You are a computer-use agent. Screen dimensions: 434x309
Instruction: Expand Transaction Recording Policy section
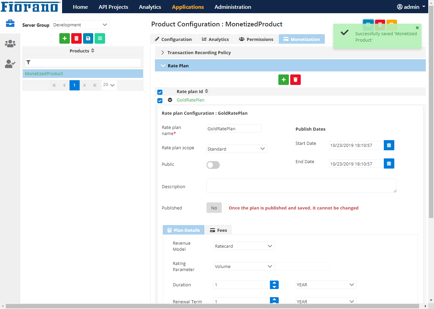click(290, 52)
